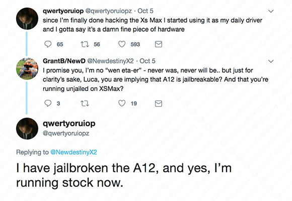Open @NewdestinyX2 handle next to GrantB/NewD
Viewport: 292px width, 201px height.
coord(110,61)
